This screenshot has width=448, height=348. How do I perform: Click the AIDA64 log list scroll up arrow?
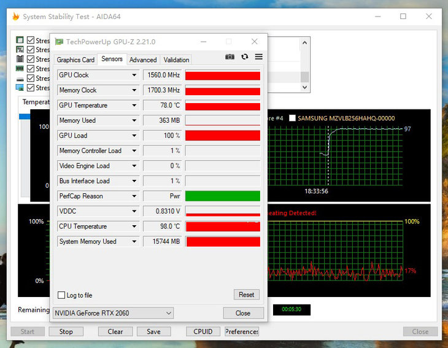click(304, 42)
